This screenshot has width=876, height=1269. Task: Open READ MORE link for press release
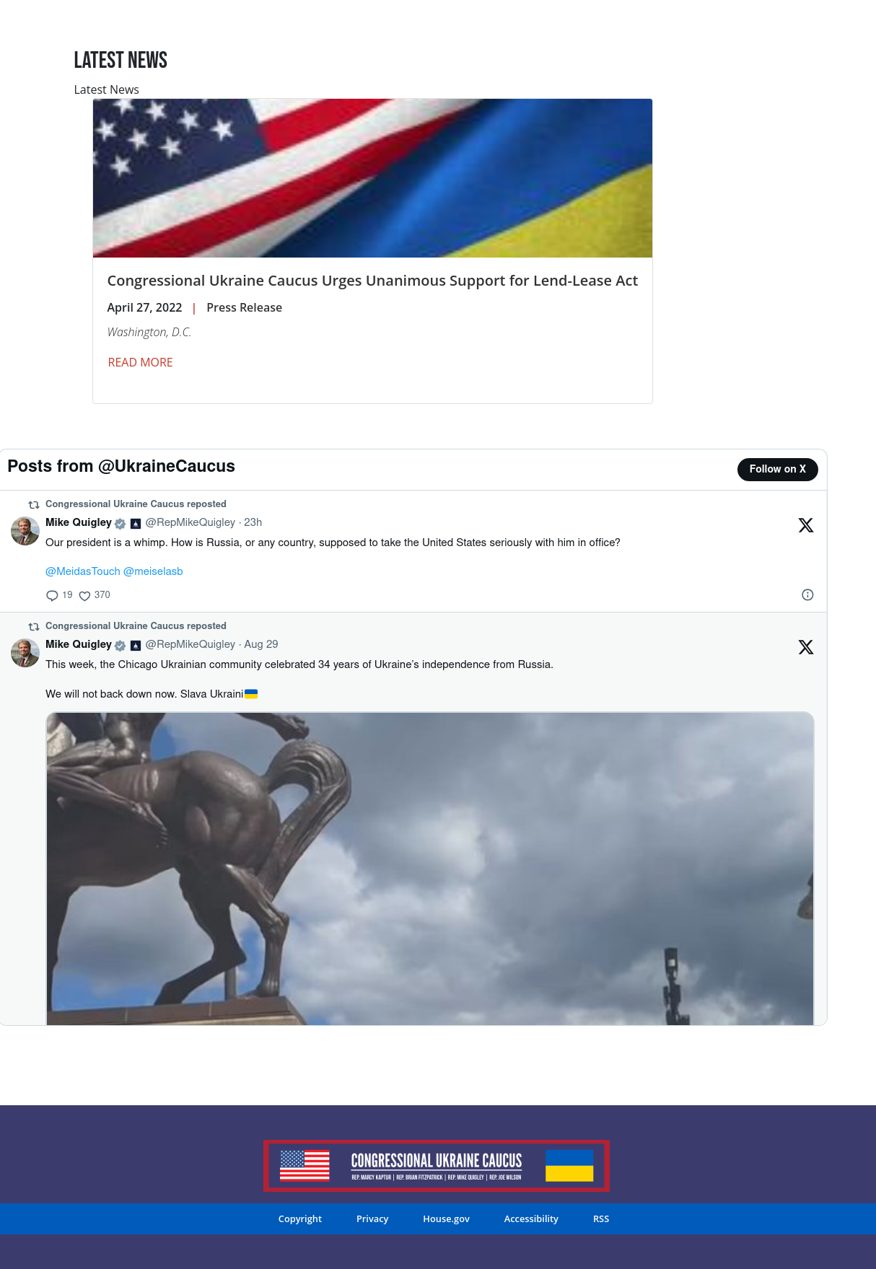click(x=140, y=362)
